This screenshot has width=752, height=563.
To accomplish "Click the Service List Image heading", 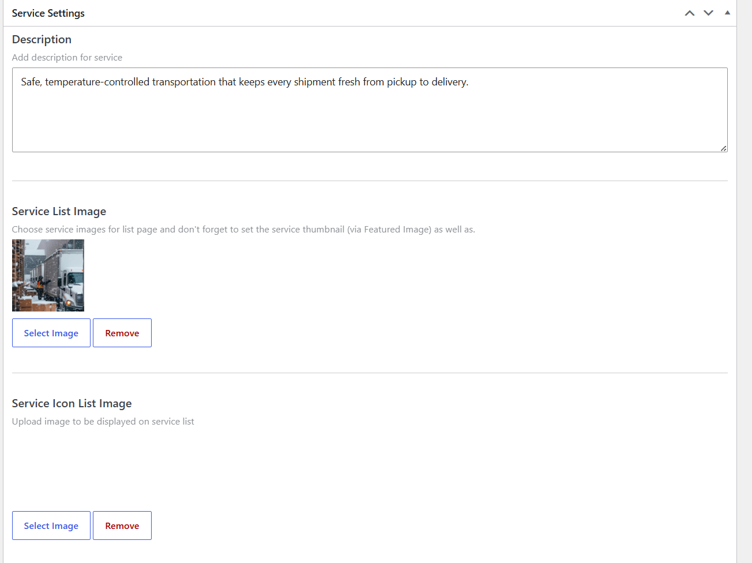I will point(59,211).
